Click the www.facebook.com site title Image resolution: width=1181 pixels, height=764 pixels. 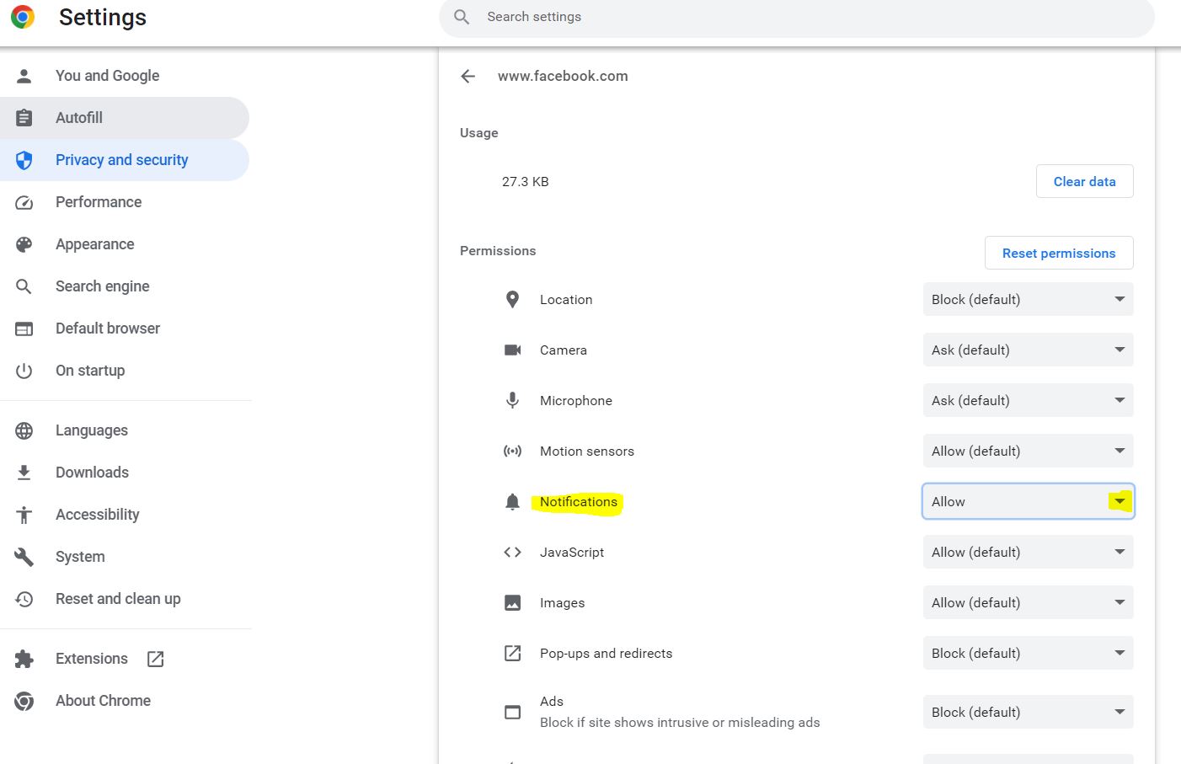[x=563, y=76]
